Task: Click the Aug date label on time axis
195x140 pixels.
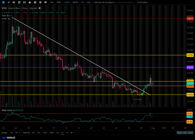Action: pyautogui.click(x=153, y=128)
